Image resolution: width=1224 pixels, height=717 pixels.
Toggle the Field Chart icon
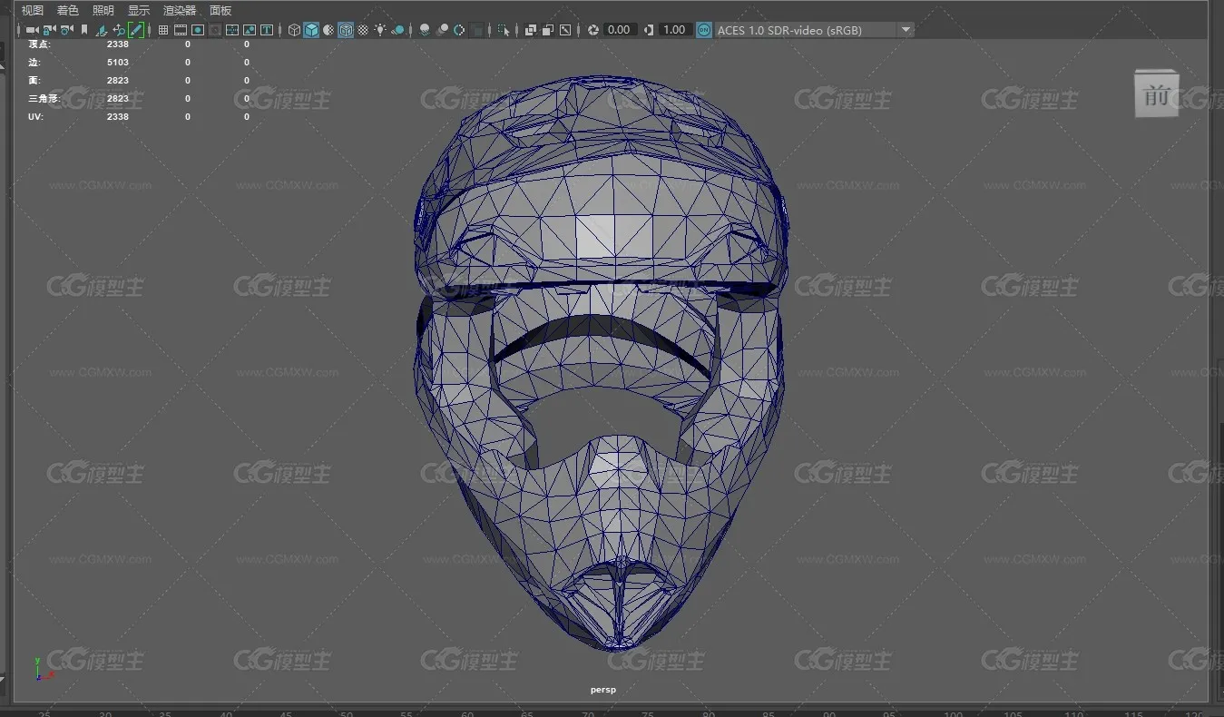pos(232,30)
